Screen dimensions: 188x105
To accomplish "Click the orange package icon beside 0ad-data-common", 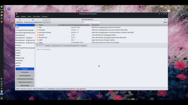I will click(38, 32).
